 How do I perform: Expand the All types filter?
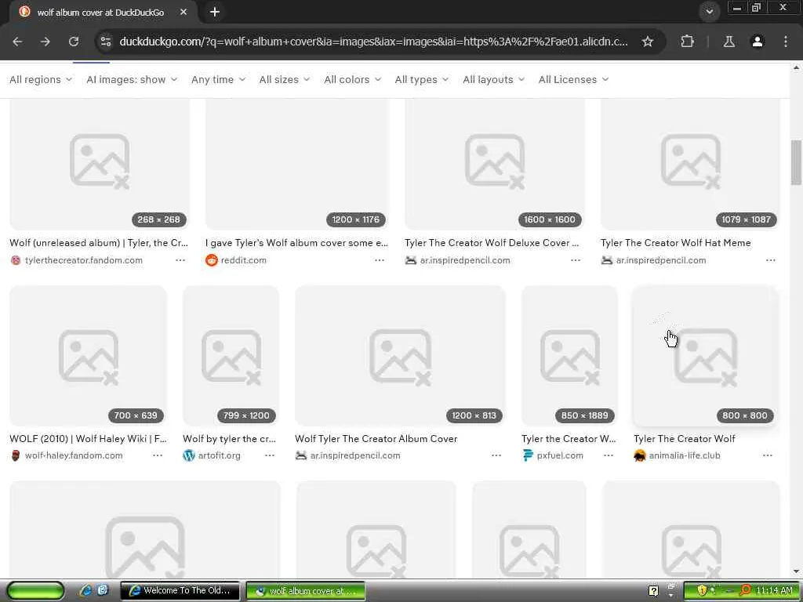(x=421, y=79)
